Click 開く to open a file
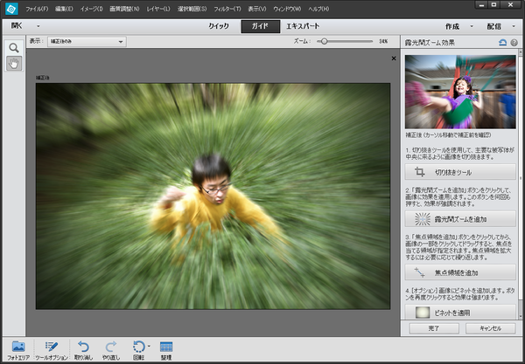This screenshot has width=525, height=364. [x=17, y=25]
